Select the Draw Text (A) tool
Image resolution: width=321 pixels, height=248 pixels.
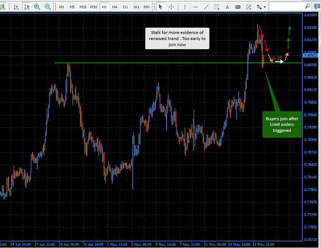coord(227,7)
